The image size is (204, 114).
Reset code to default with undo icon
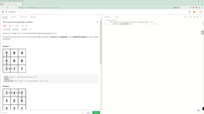[191, 17]
